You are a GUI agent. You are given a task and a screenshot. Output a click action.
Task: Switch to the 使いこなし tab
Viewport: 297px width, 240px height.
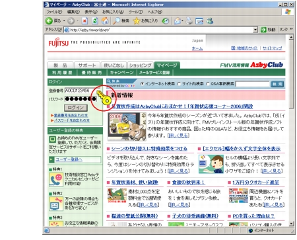point(114,65)
